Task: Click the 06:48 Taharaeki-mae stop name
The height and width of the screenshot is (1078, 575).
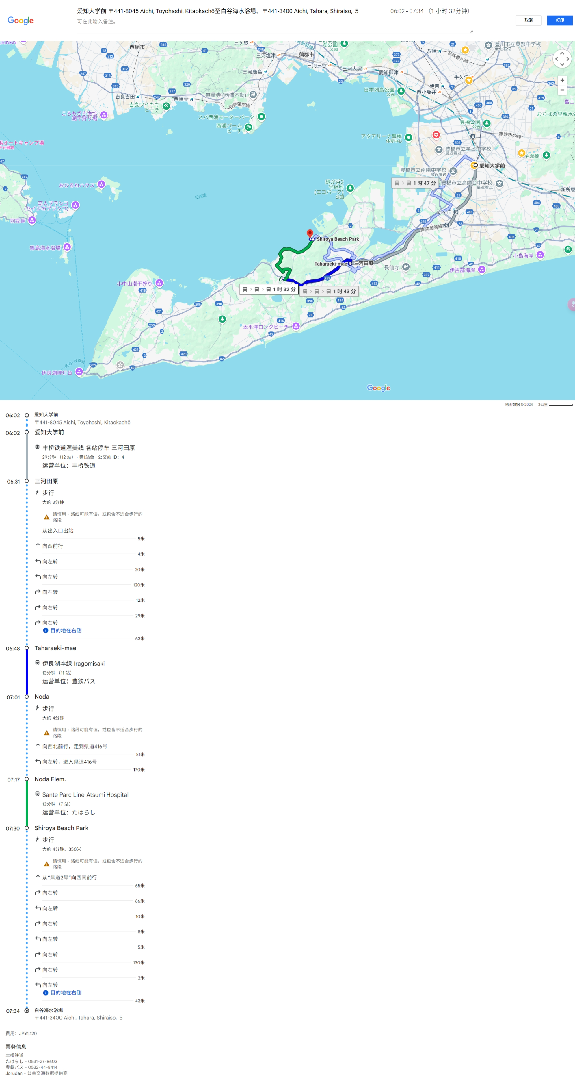Action: pyautogui.click(x=55, y=648)
